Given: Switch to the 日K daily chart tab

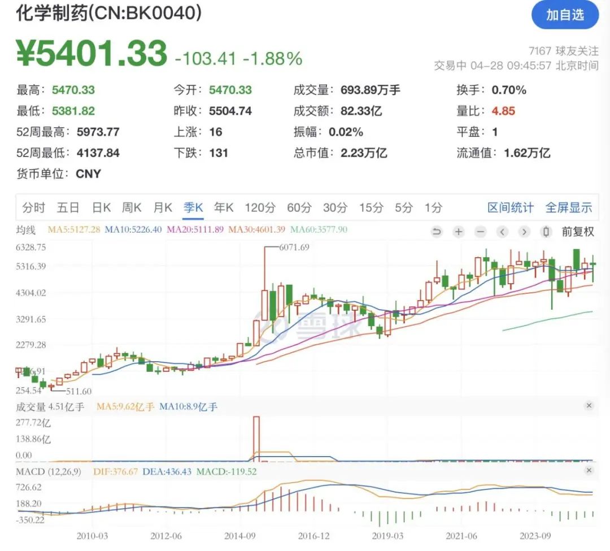Looking at the screenshot, I should coord(99,207).
